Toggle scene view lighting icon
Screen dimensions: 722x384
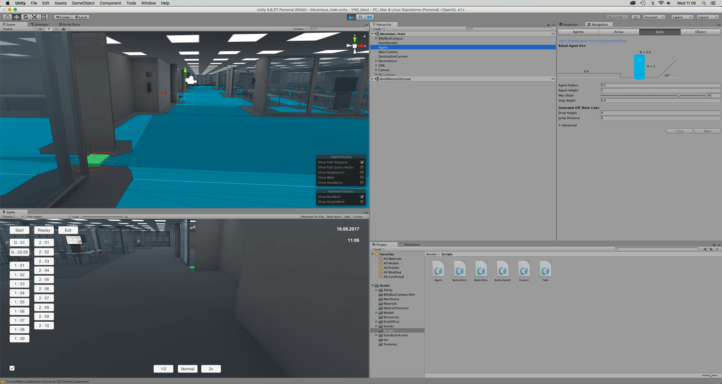pos(49,29)
